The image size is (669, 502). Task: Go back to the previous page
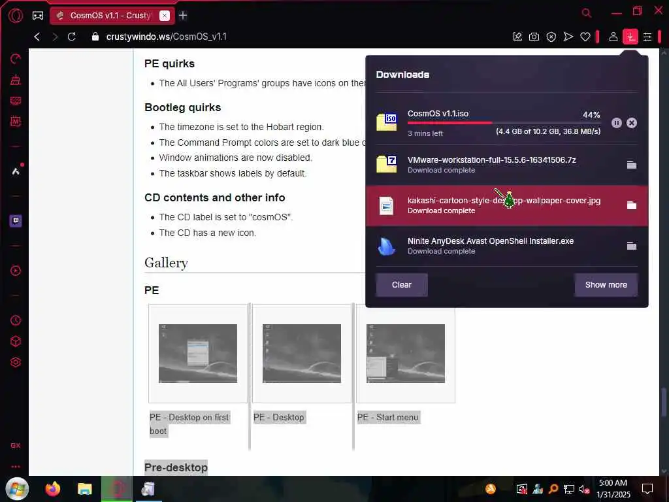click(x=37, y=37)
